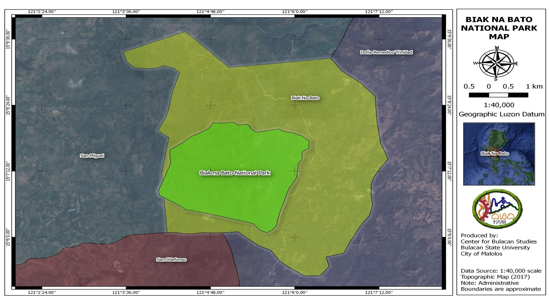Click the Biak na Bato National Park label
The height and width of the screenshot is (304, 549).
235,173
